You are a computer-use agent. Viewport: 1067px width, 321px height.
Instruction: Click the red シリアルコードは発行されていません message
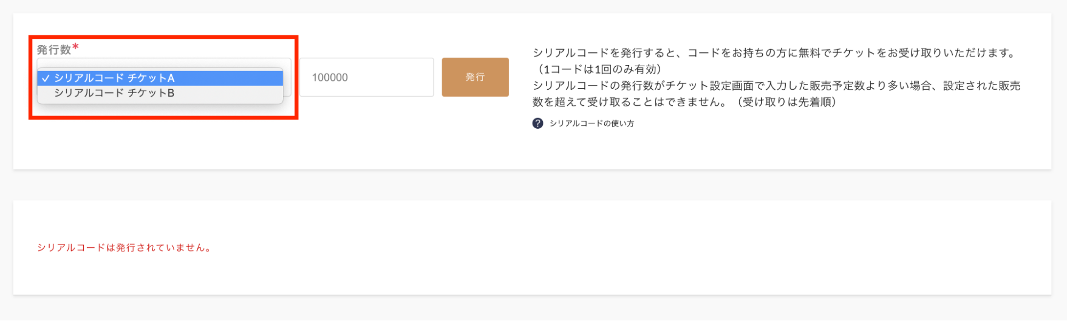coord(124,248)
